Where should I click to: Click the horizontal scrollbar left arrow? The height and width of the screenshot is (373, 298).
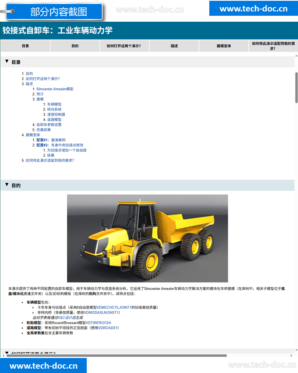pos(3,356)
